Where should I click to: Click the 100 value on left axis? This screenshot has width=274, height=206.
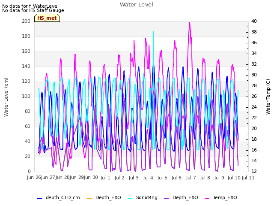point(26,96)
